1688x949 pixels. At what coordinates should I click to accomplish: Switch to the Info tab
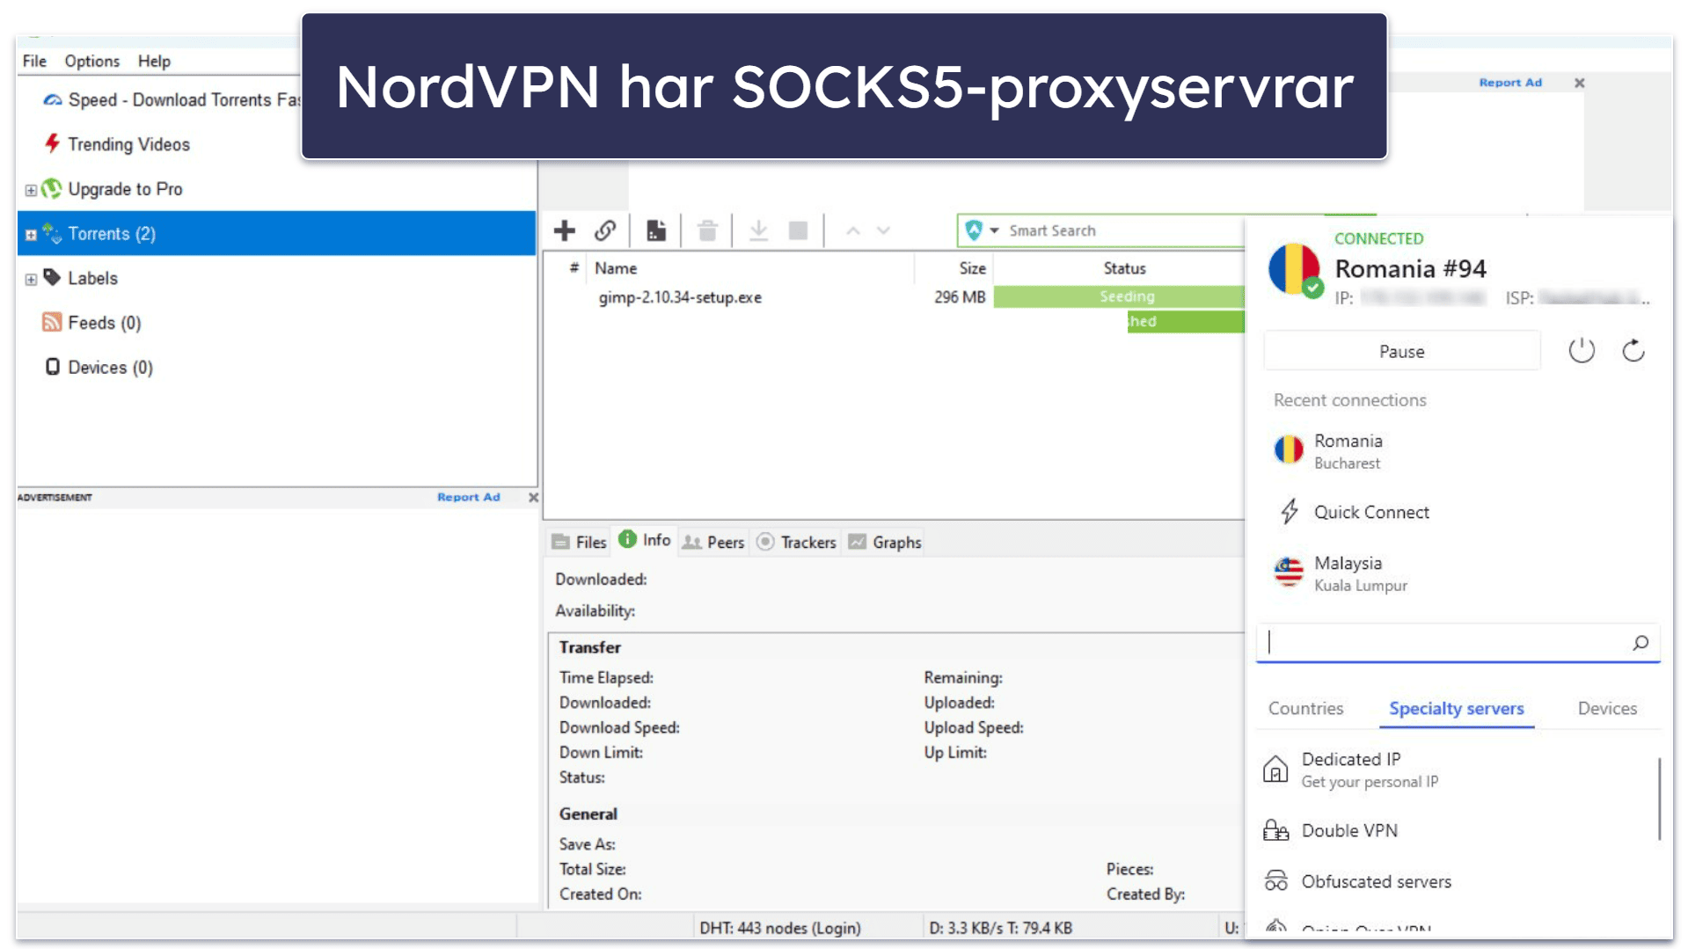(x=645, y=540)
